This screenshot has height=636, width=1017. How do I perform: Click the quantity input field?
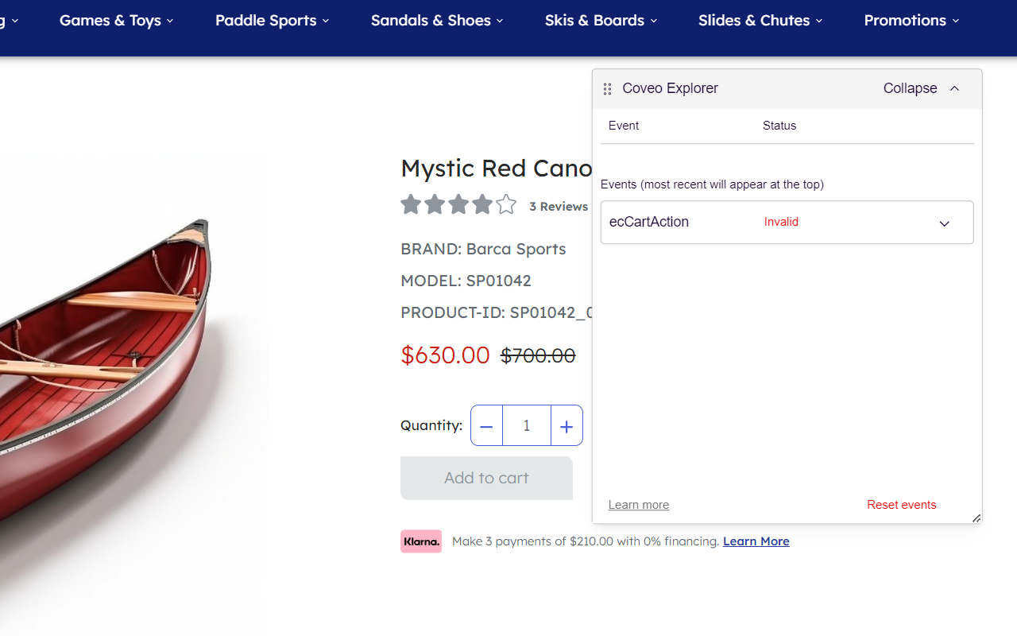click(x=527, y=426)
